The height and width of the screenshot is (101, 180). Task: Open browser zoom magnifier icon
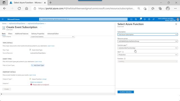click(x=139, y=8)
